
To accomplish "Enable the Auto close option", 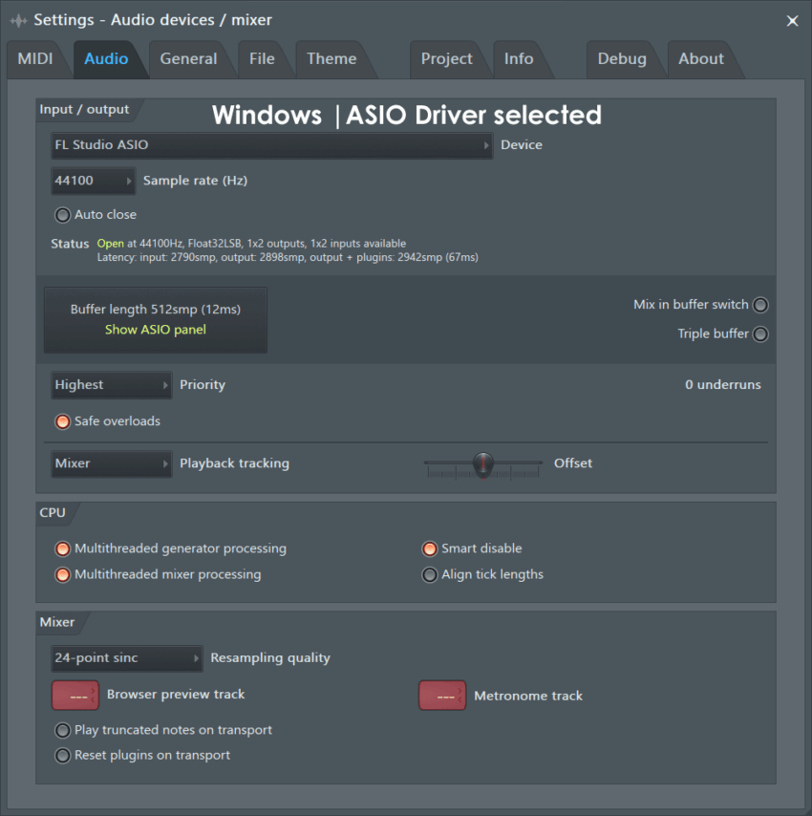I will pos(62,215).
